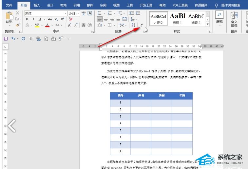This screenshot has height=169, width=248.
Task: Toggle superscript formatting
Action: point(63,19)
